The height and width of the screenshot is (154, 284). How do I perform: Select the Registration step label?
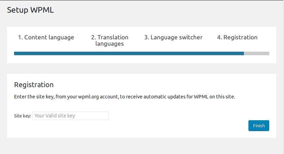237,37
